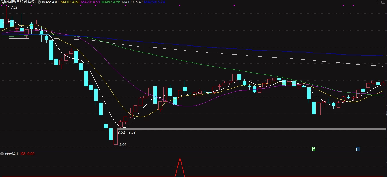Expand the 超短嫖庄 indicator dropdown arrow
The width and height of the screenshot is (387, 177).
point(2,153)
